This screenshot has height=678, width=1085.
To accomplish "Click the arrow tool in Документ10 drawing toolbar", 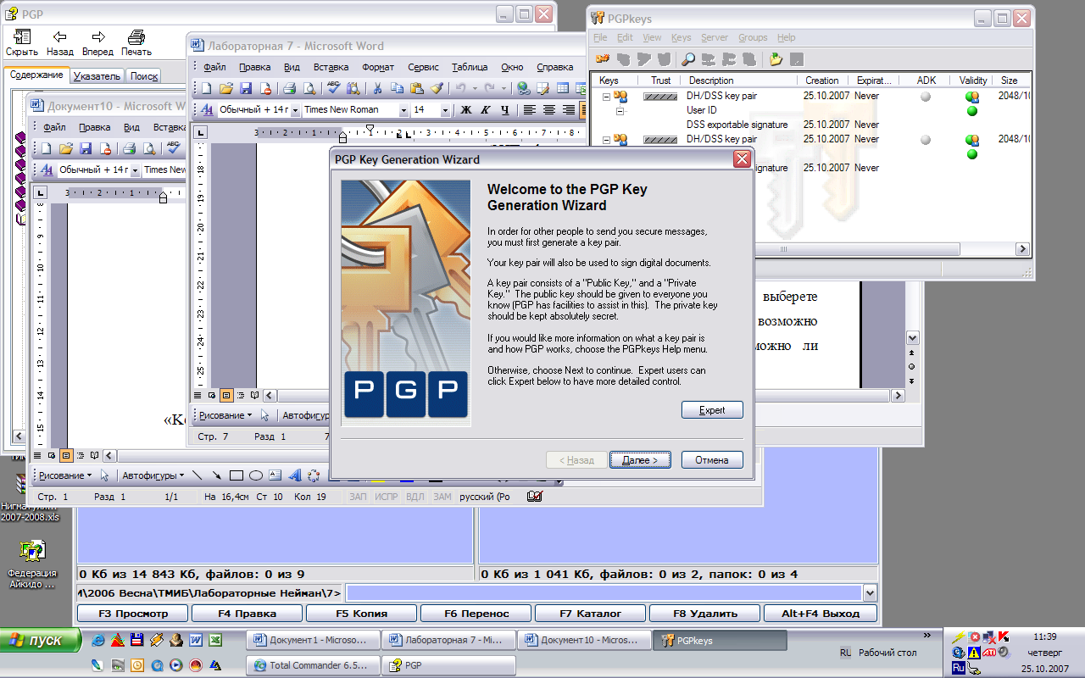I will (217, 475).
